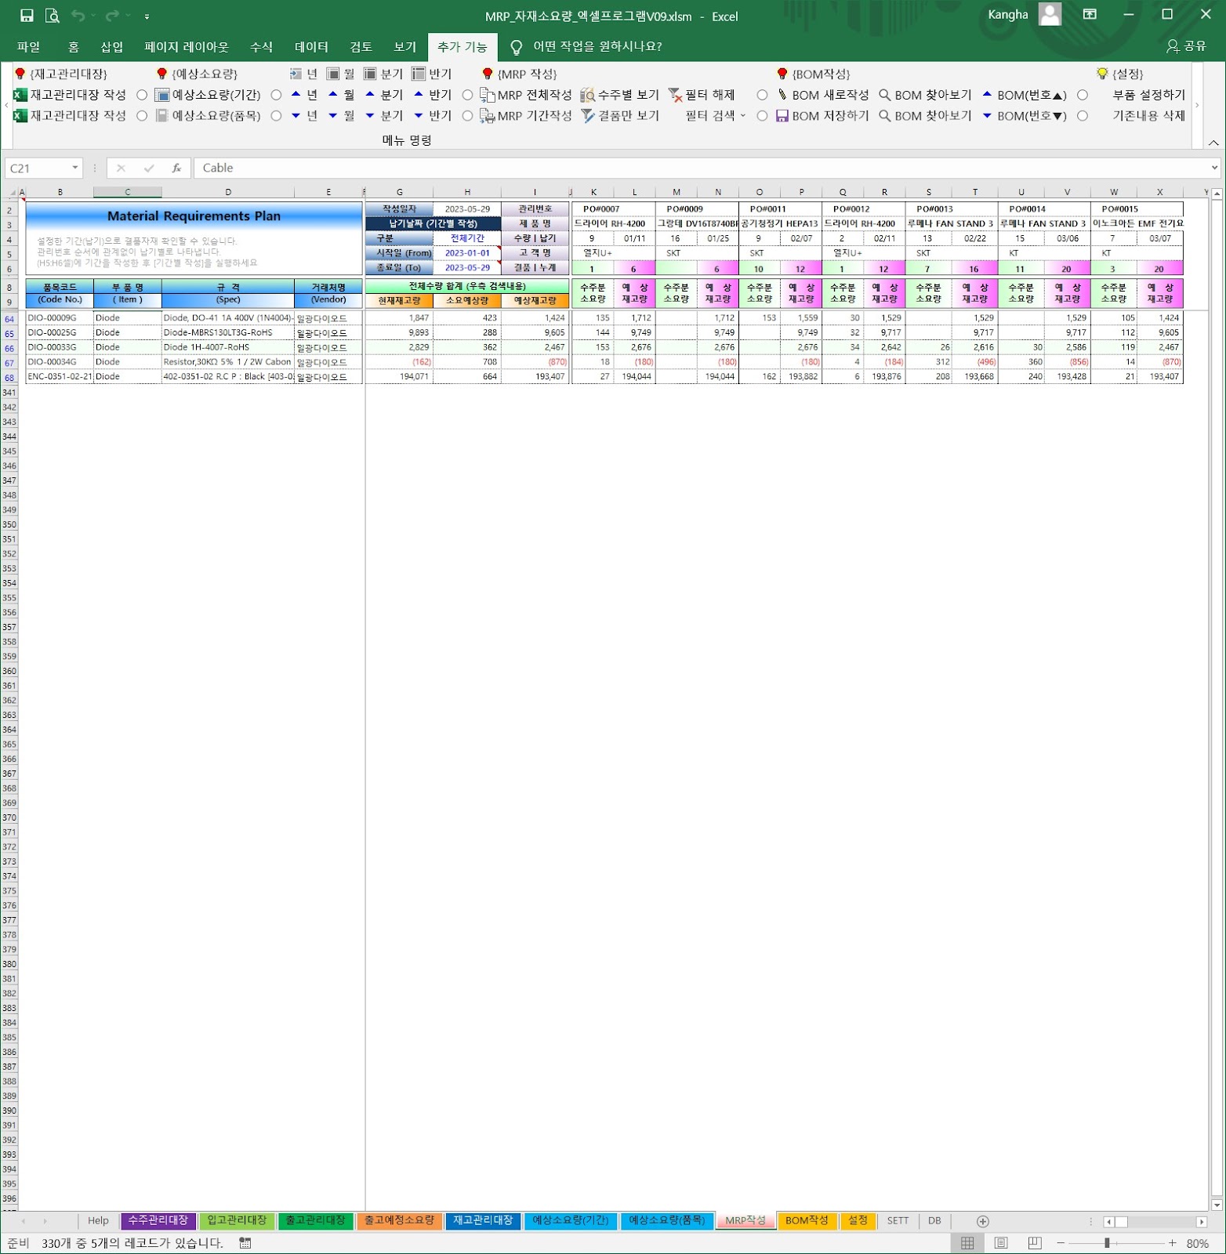Open 필터 검색 dropdown
This screenshot has height=1254, width=1226.
(x=715, y=116)
